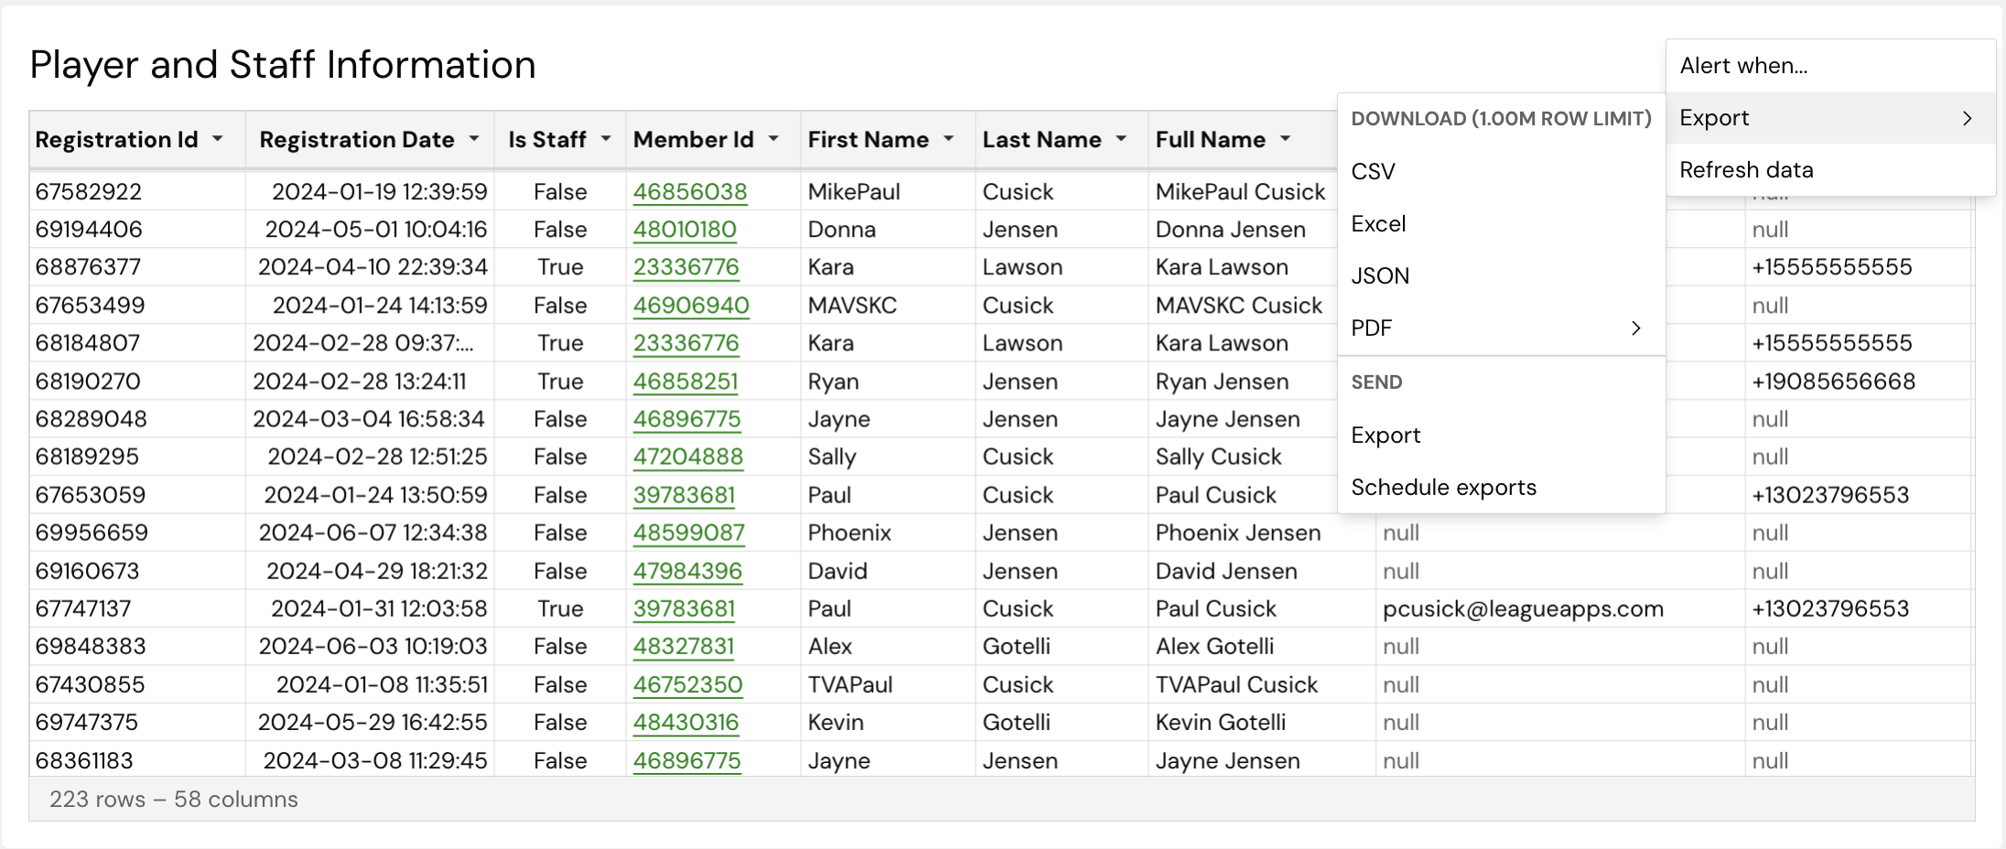Click the chevron next to Export
Screen dimensions: 2006x849
tap(1968, 117)
